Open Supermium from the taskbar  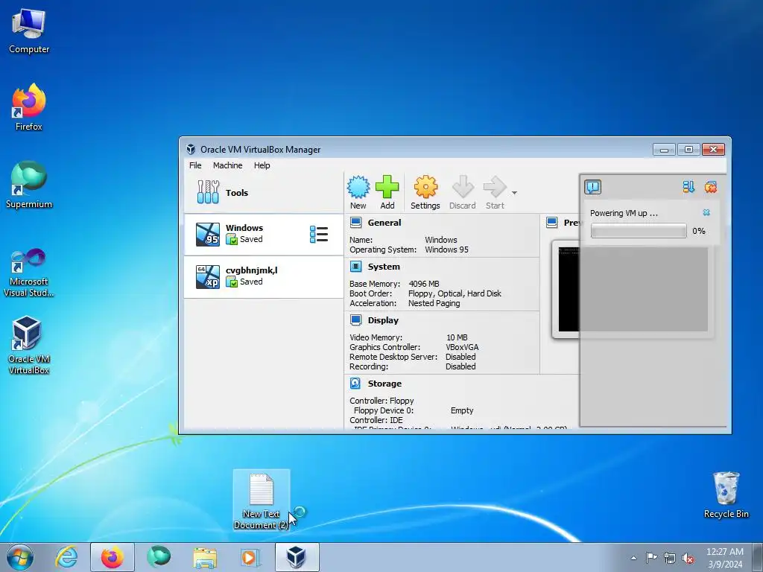tap(159, 557)
